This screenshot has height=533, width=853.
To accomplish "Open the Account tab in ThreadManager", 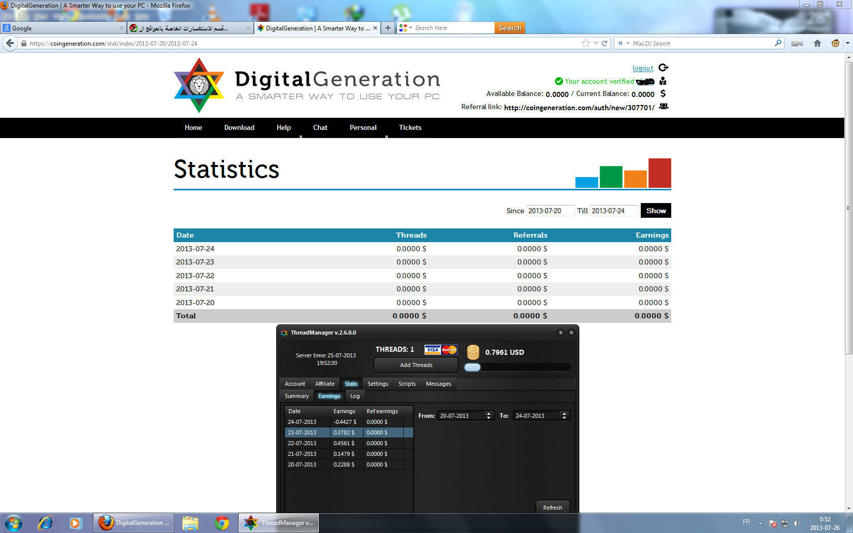I will [x=295, y=384].
